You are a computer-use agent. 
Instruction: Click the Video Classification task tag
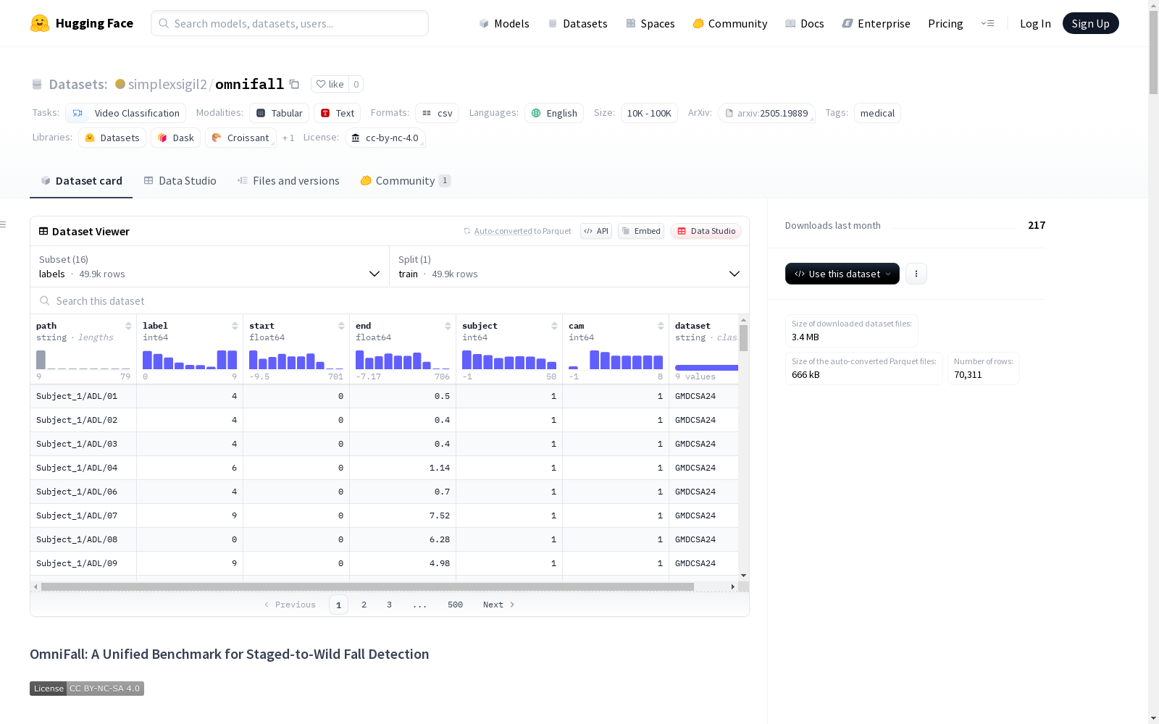coord(125,113)
